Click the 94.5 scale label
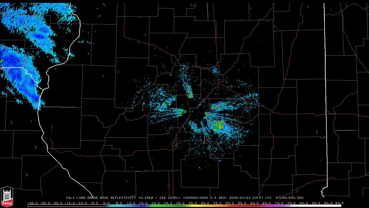The height and width of the screenshot is (208, 369). [x=339, y=203]
